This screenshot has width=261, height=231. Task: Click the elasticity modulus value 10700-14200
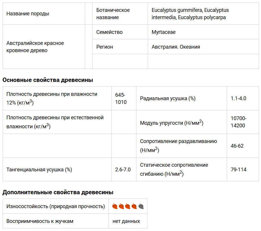[x=238, y=122]
